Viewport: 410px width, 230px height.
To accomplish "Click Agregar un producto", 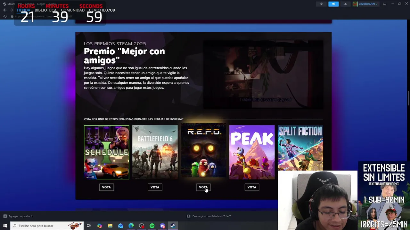I will point(21,216).
